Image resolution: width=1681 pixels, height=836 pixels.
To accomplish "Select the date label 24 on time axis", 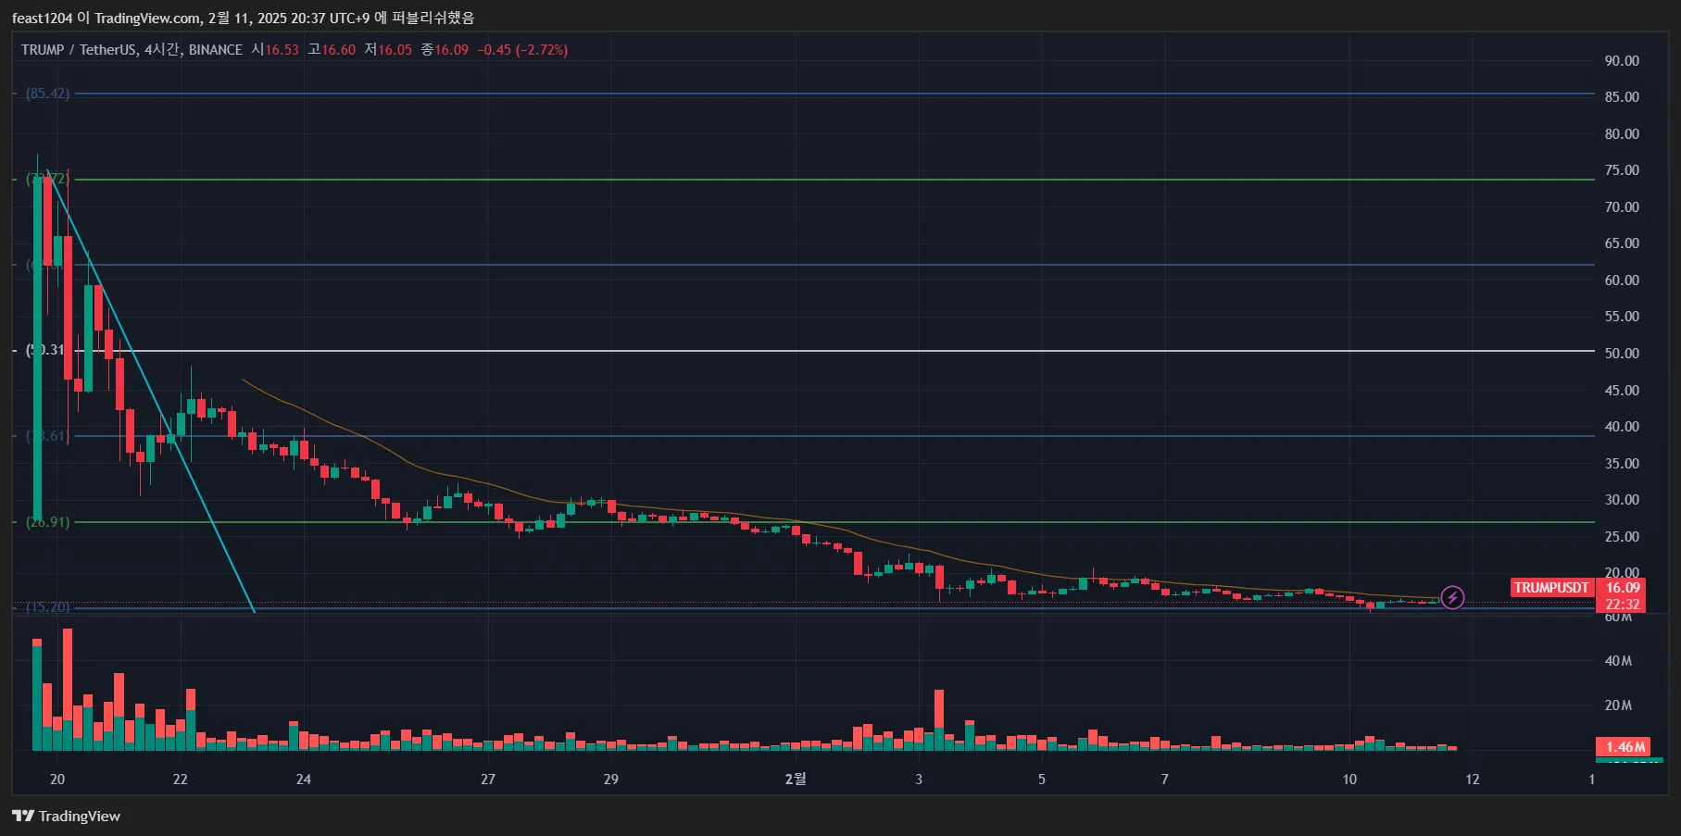I will tap(304, 780).
